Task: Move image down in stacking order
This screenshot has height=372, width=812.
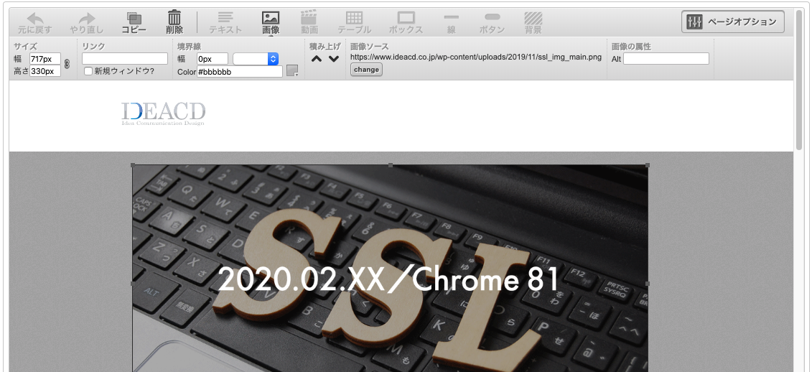Action: [334, 59]
